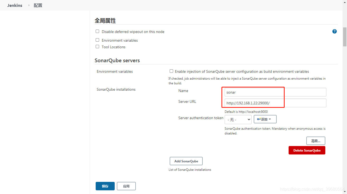Screen dimensions: 347x194
Task: Tick Disable deferred wipeout on this node
Action: pyautogui.click(x=97, y=31)
